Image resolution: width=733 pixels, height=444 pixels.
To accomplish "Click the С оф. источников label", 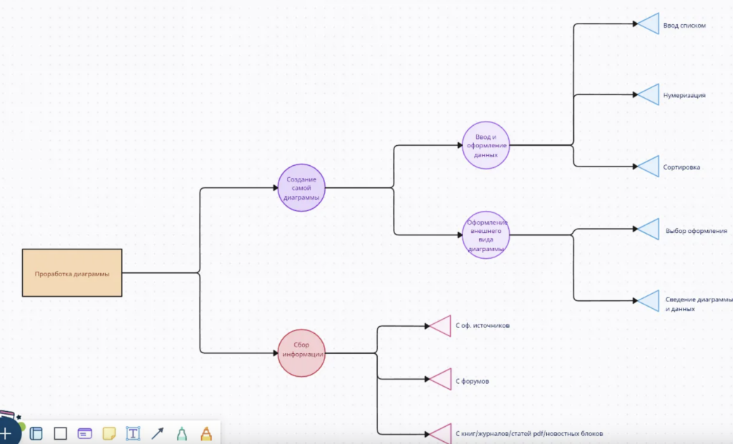I will click(x=482, y=325).
